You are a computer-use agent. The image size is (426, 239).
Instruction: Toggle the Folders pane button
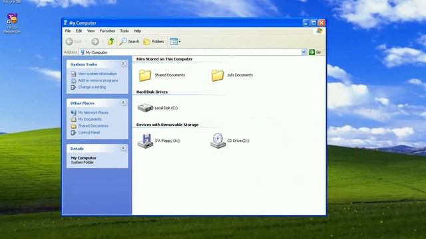[x=154, y=41]
